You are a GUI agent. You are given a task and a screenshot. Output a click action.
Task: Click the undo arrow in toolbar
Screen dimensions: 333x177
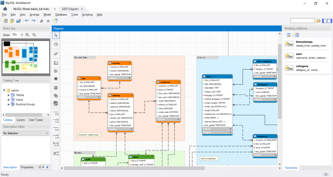pos(27,21)
